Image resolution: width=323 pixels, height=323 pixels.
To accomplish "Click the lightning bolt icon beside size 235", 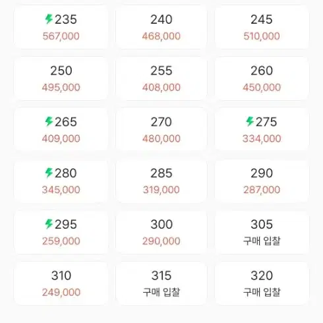I will tap(49, 19).
